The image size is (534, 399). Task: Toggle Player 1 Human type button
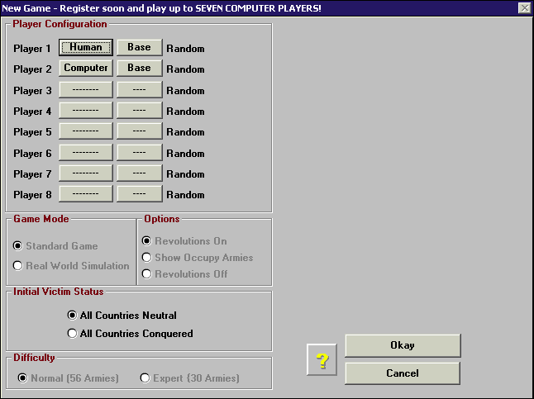pyautogui.click(x=86, y=48)
